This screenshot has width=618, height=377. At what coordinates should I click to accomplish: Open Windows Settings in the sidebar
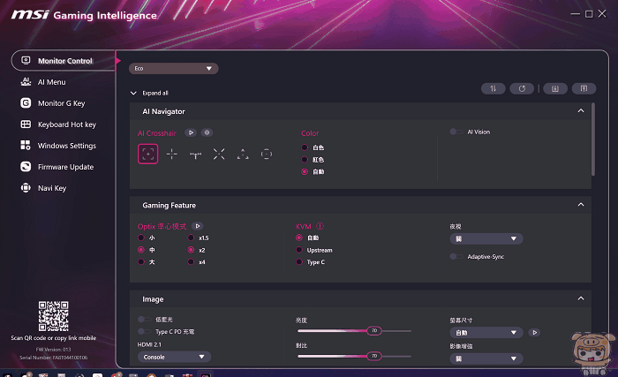[66, 146]
